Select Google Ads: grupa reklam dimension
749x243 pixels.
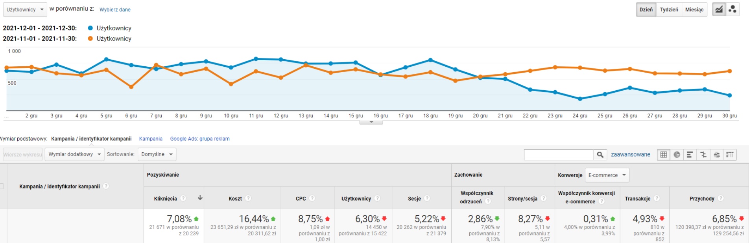point(200,139)
